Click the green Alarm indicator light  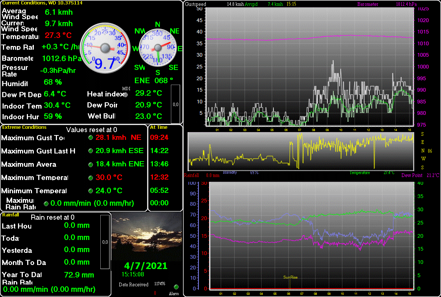(x=176, y=287)
